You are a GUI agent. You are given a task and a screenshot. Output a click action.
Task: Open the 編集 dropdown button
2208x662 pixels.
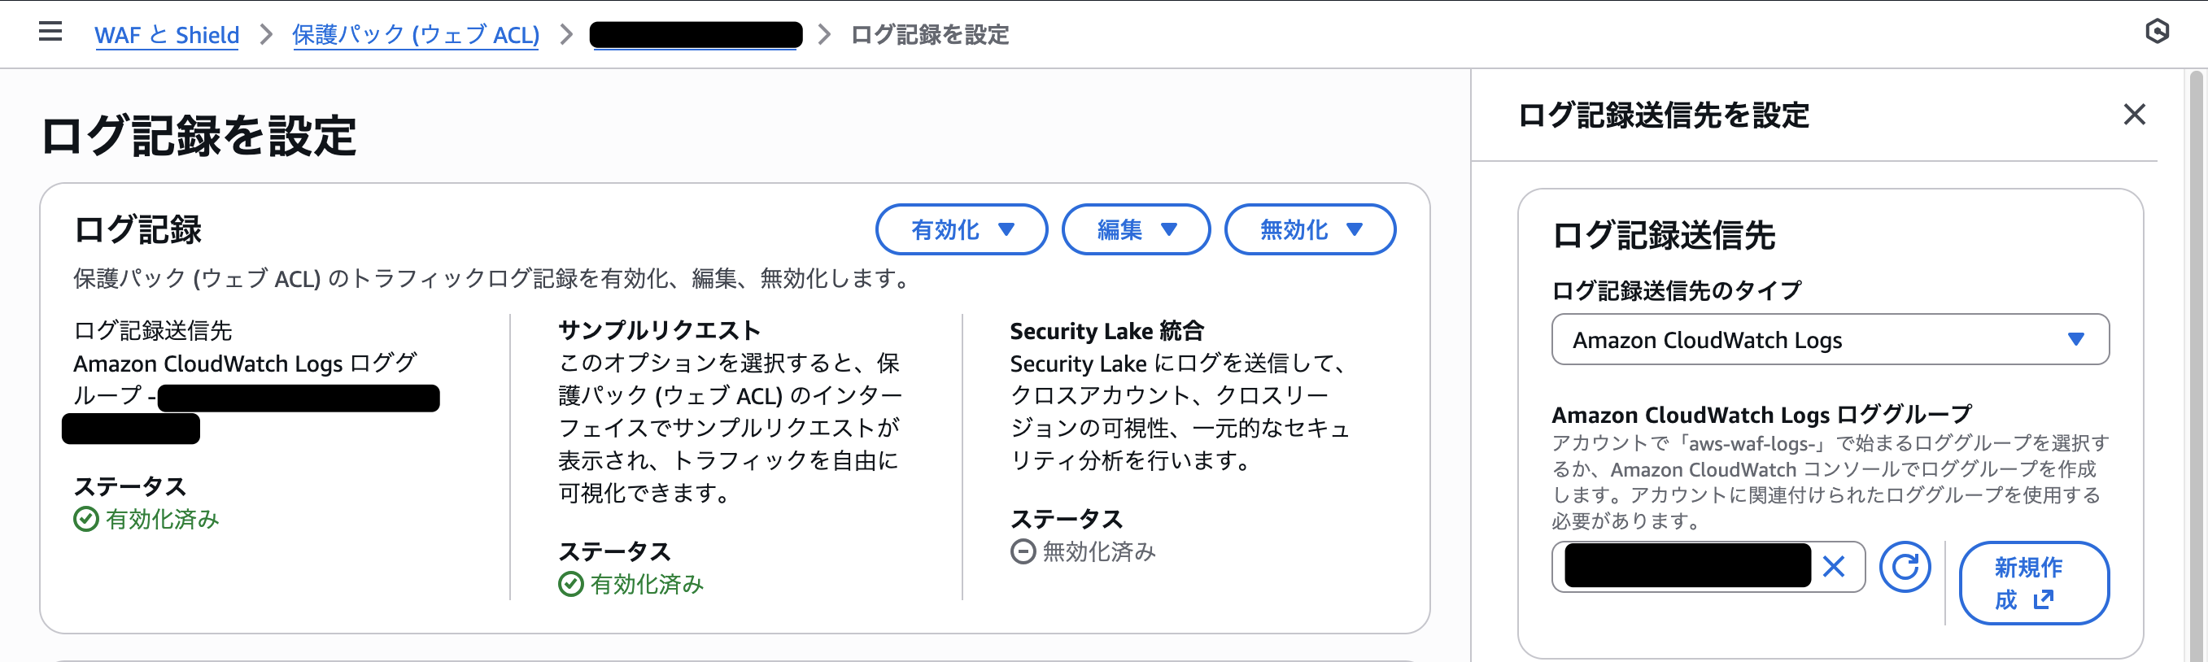coord(1135,229)
